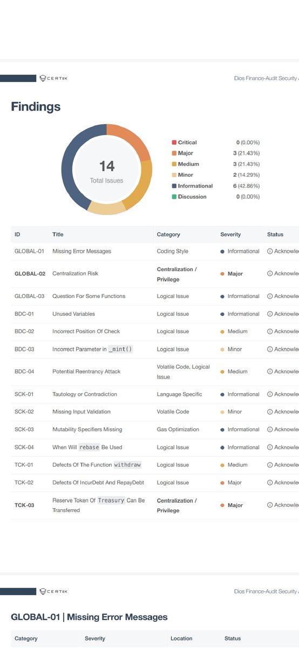Click the status info icon in SCK-01 row
This screenshot has width=299, height=648.
(270, 394)
